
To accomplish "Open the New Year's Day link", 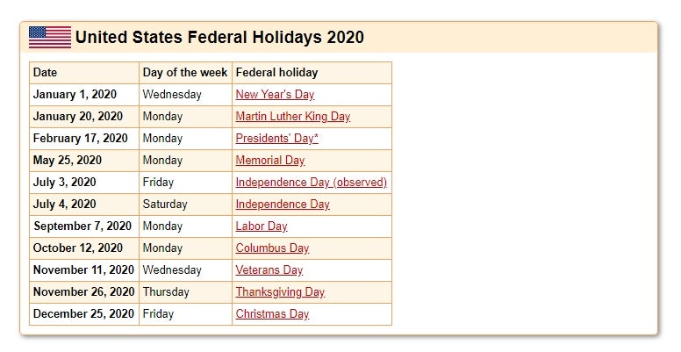I will 275,94.
